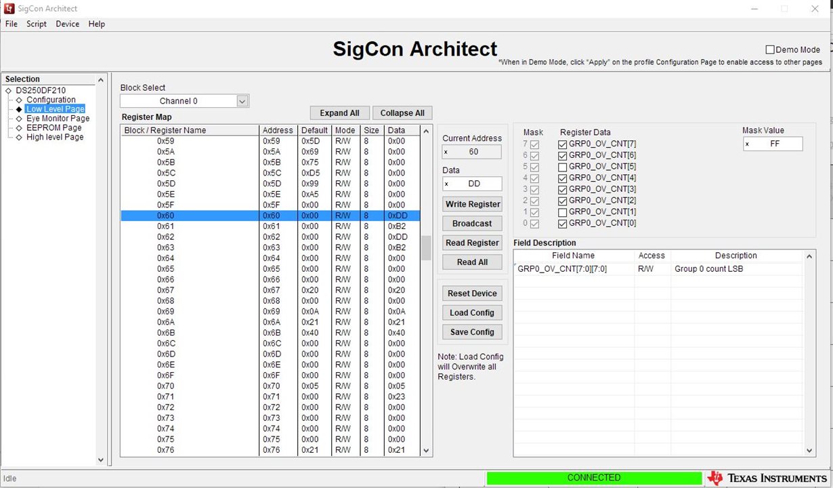The width and height of the screenshot is (833, 488).
Task: Click the Data input field showing DD
Action: tap(472, 184)
